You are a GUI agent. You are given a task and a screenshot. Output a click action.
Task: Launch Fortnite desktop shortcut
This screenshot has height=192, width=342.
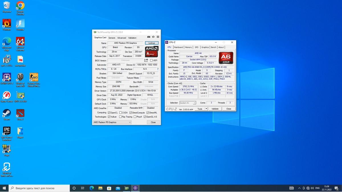point(20,25)
